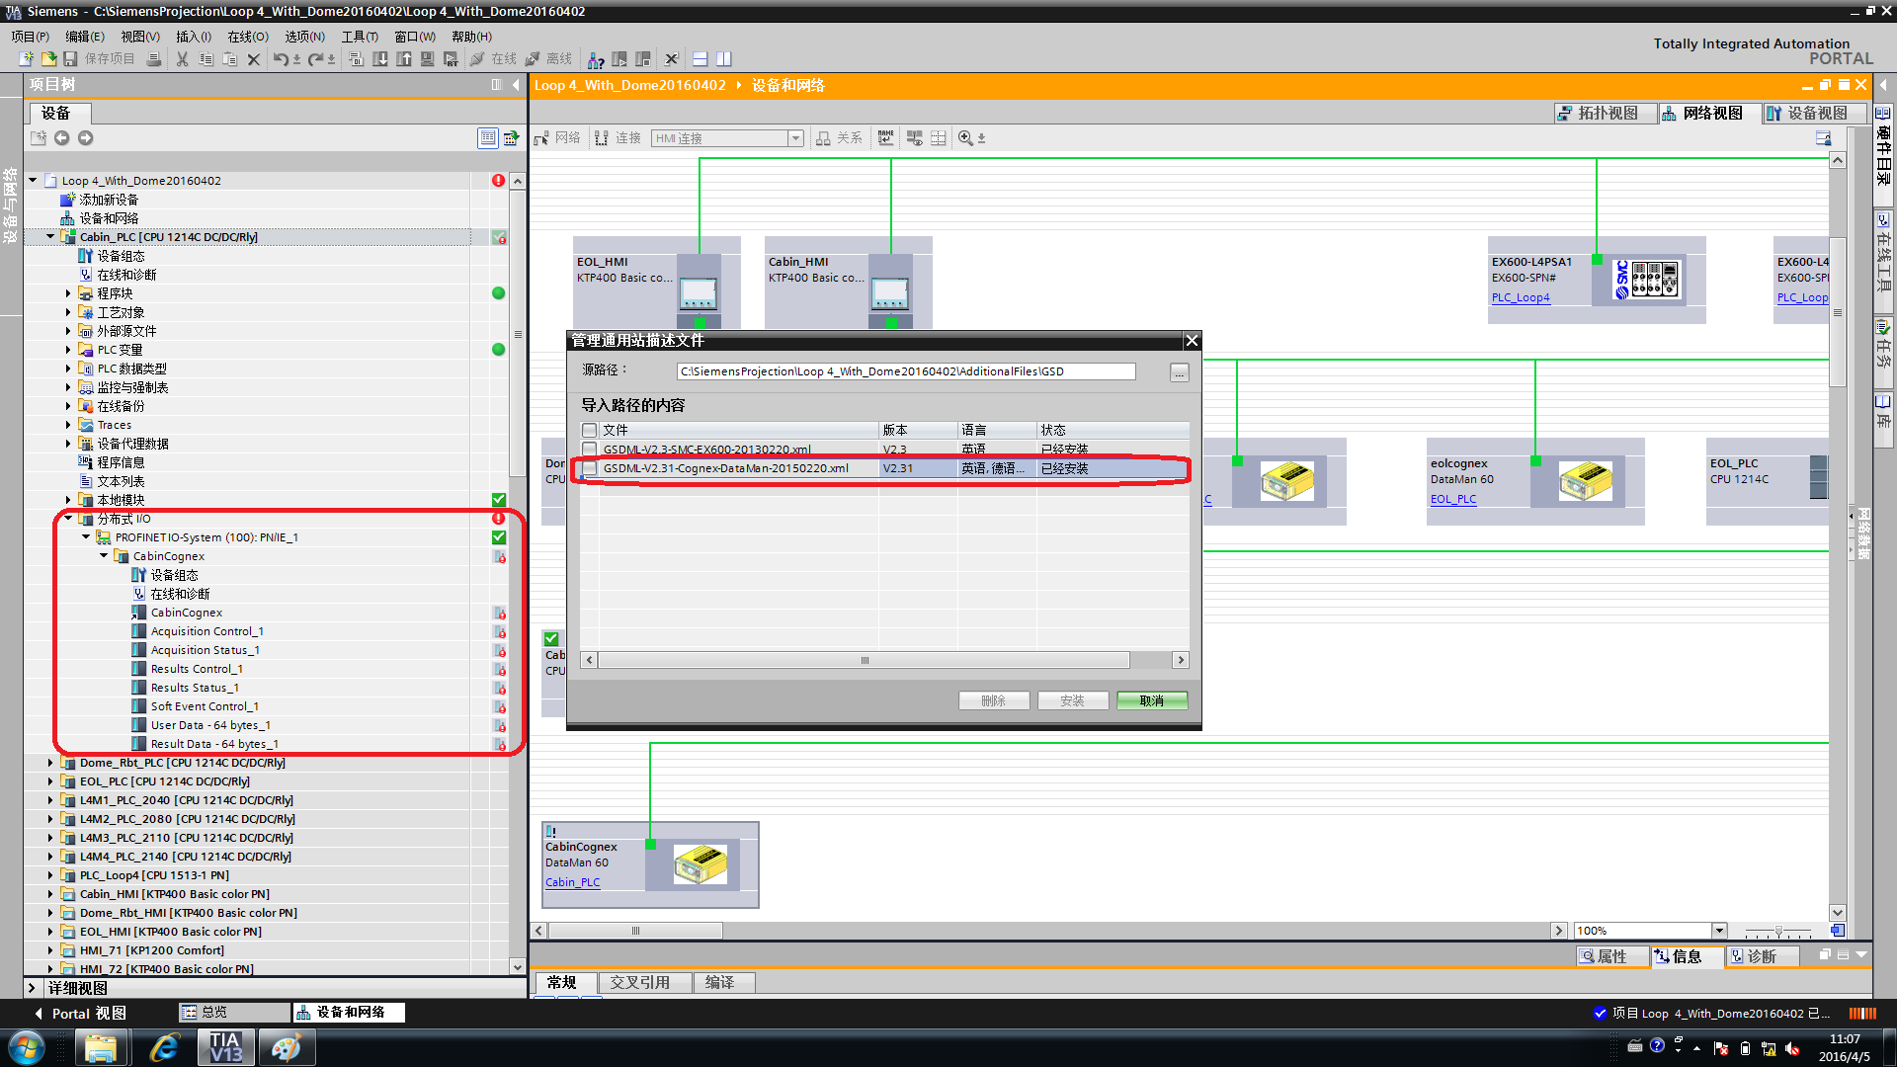Click the download to device icon
The image size is (1897, 1067).
pyautogui.click(x=381, y=59)
